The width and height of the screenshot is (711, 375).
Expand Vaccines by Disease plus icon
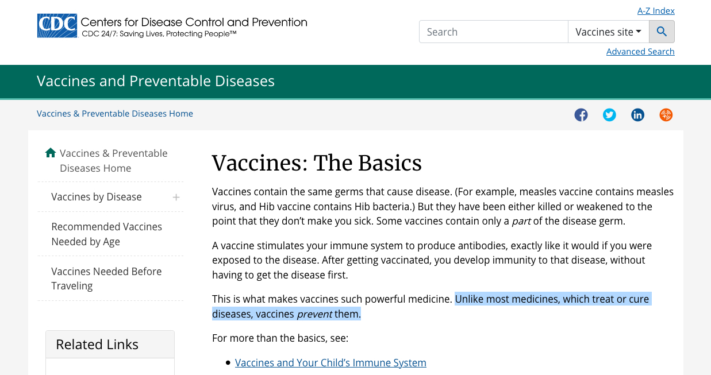pyautogui.click(x=176, y=197)
